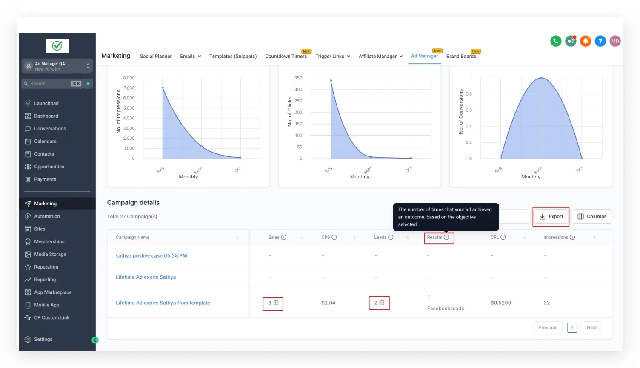Click the table icon next to Leads value 2

click(382, 303)
